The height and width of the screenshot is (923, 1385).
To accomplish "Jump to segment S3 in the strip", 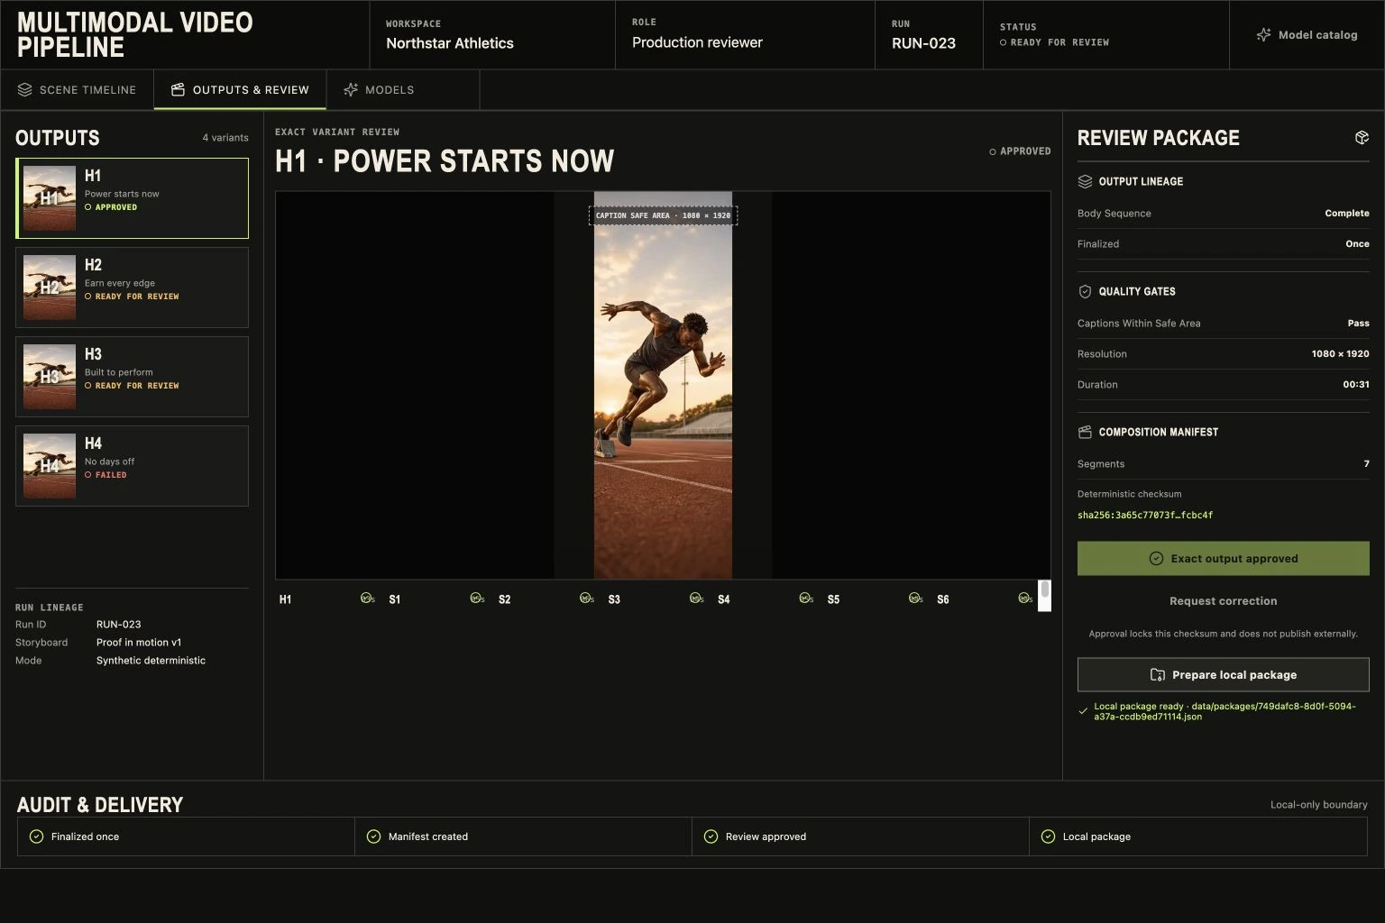I will click(x=614, y=599).
